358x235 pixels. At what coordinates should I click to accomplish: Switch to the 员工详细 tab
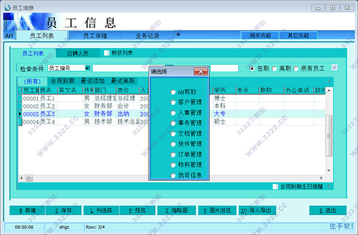(95, 36)
